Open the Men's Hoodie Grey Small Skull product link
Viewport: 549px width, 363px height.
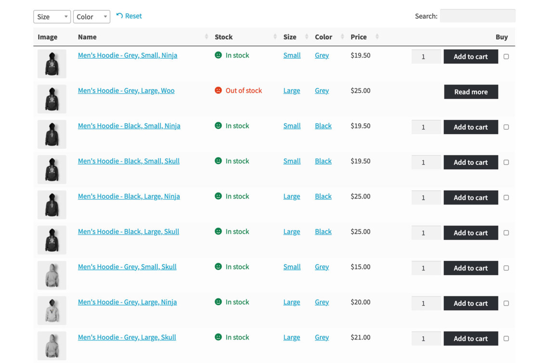click(127, 267)
